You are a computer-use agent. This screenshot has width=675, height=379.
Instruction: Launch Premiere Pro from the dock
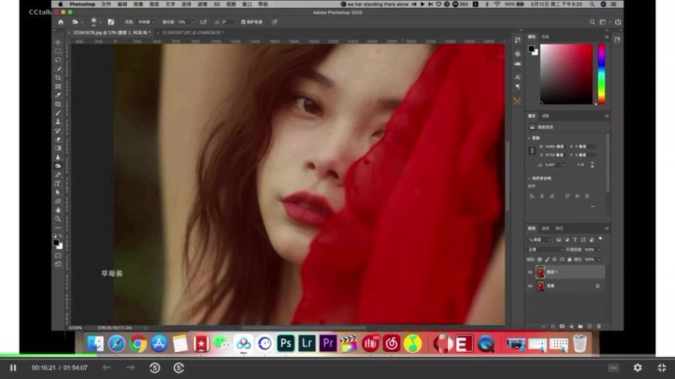327,343
